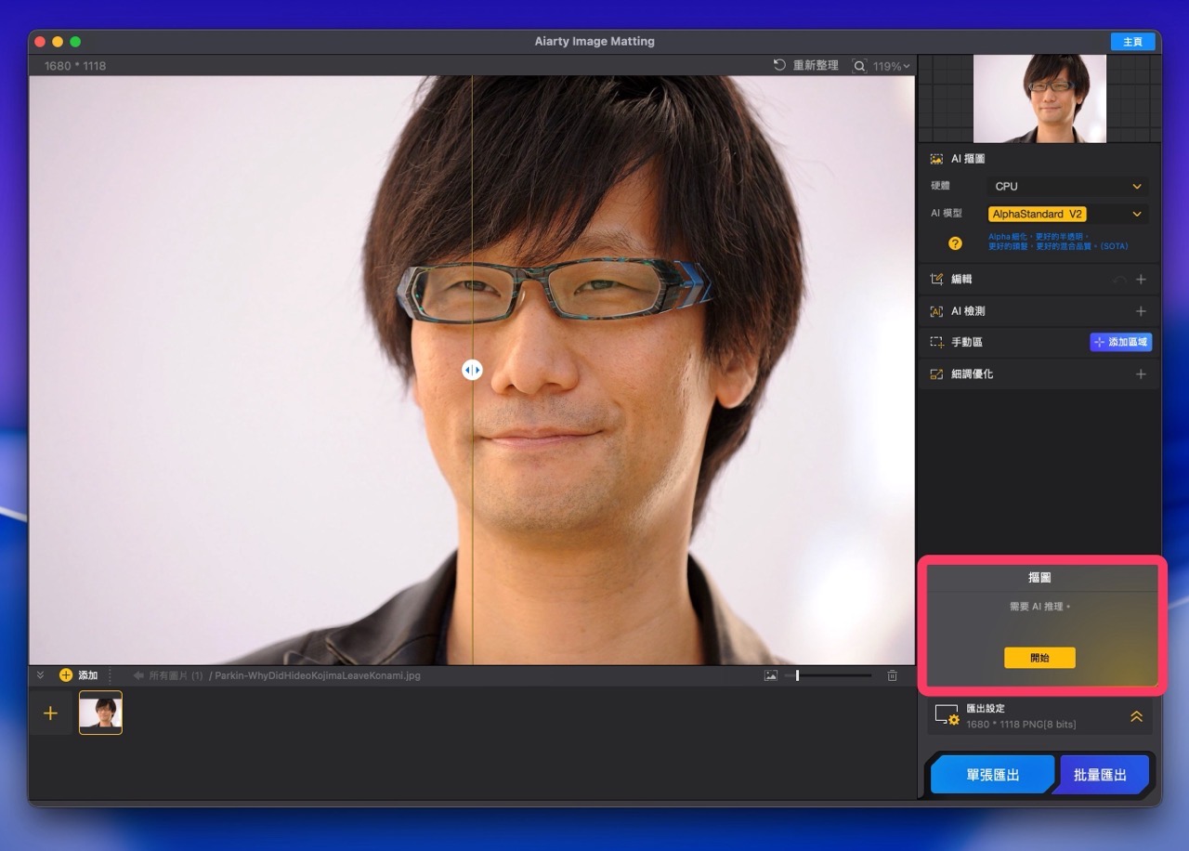Click the undo arrow in the 編輯 section
The width and height of the screenshot is (1189, 851).
click(x=1119, y=279)
